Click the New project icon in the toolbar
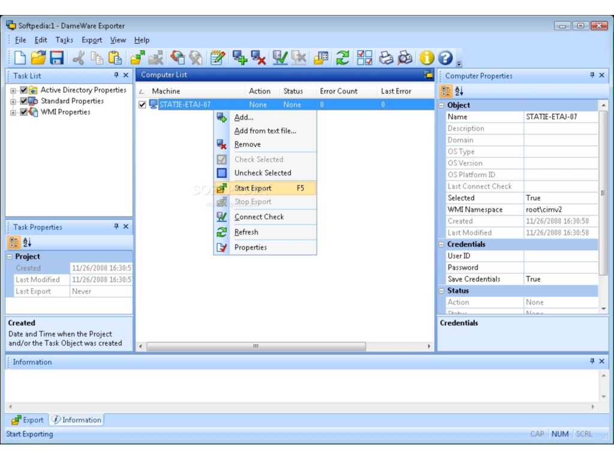The width and height of the screenshot is (614, 460). 20,58
